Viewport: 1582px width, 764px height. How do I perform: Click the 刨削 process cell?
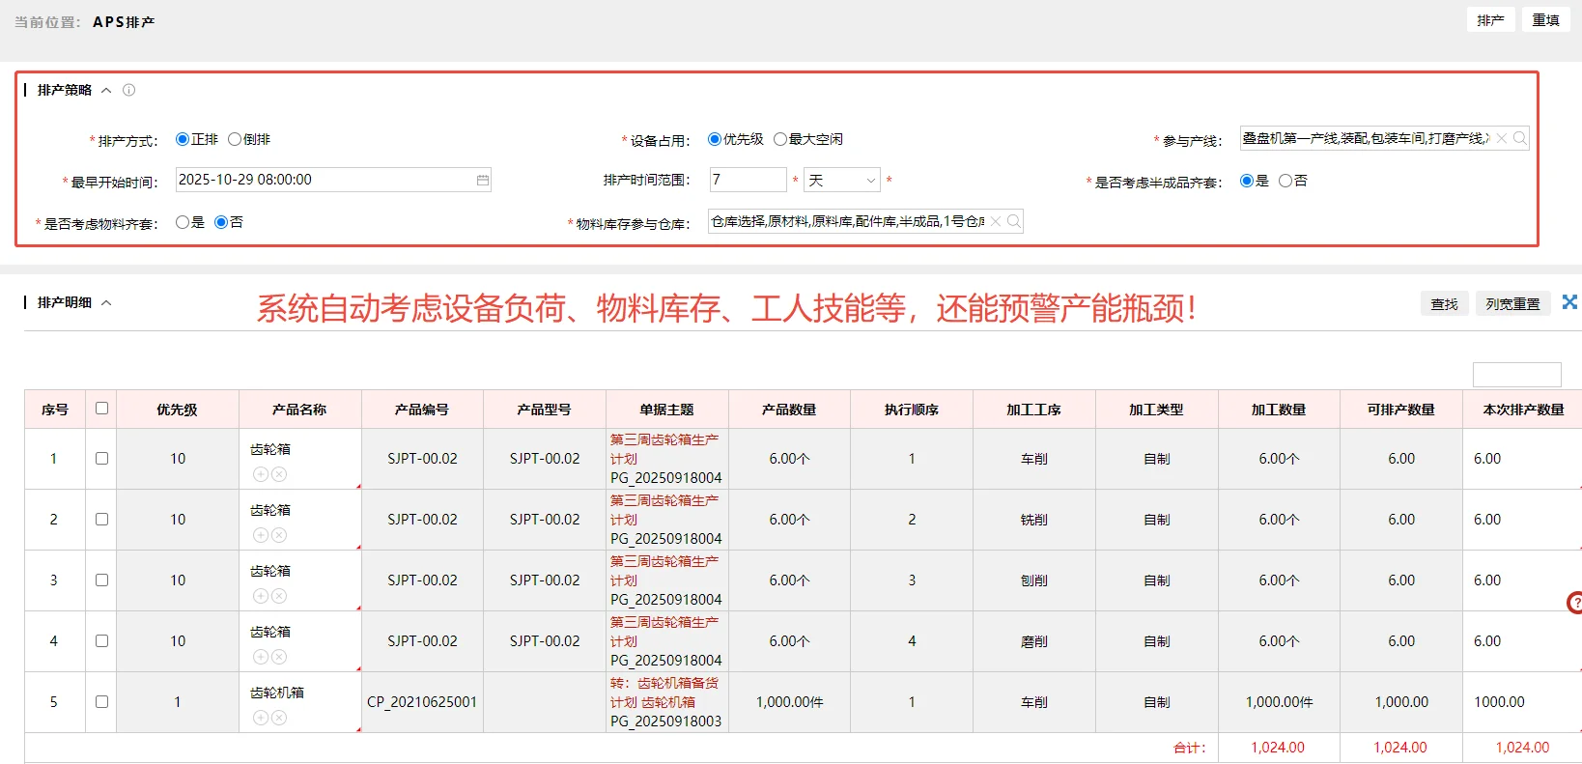(1033, 580)
